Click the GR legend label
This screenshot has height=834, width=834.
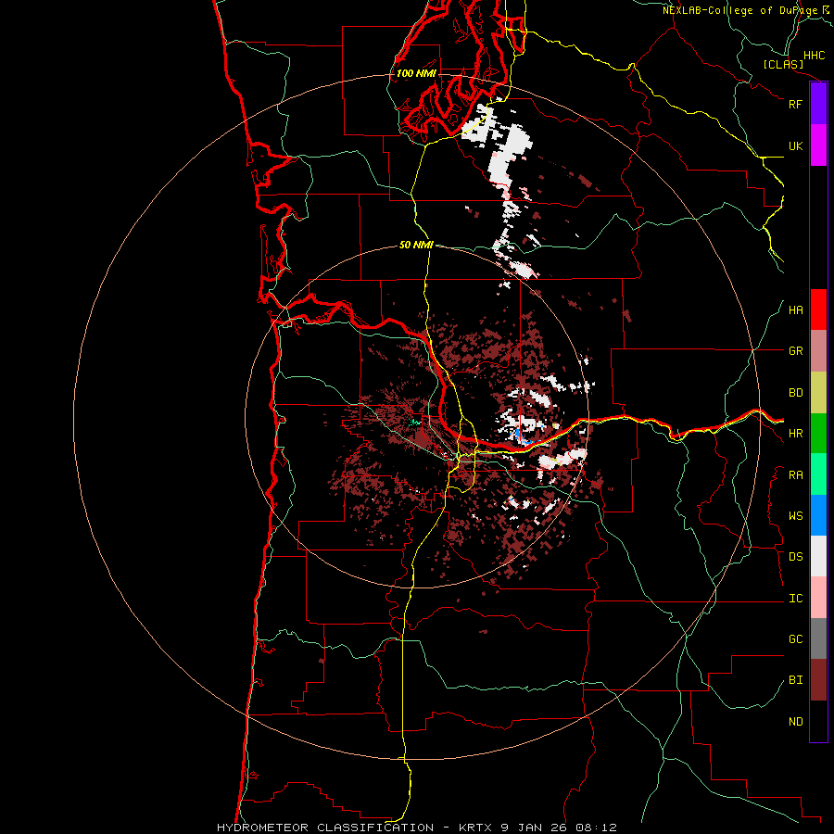tap(795, 351)
